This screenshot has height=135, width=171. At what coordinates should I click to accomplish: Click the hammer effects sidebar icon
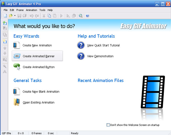[x=5, y=66]
